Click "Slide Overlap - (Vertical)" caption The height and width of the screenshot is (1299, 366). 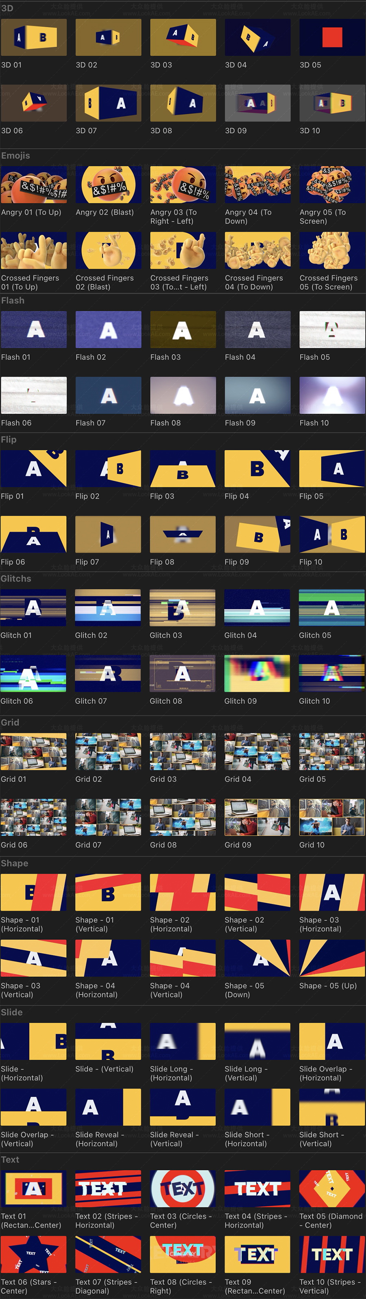pos(27,1139)
